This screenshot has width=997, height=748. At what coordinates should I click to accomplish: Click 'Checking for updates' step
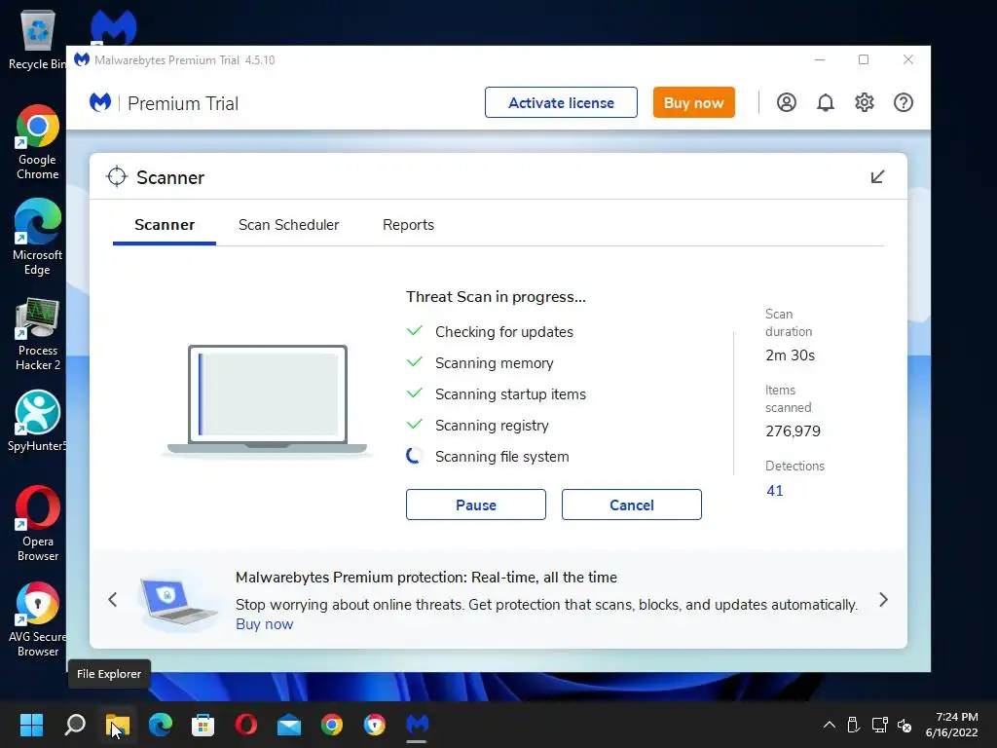click(504, 331)
